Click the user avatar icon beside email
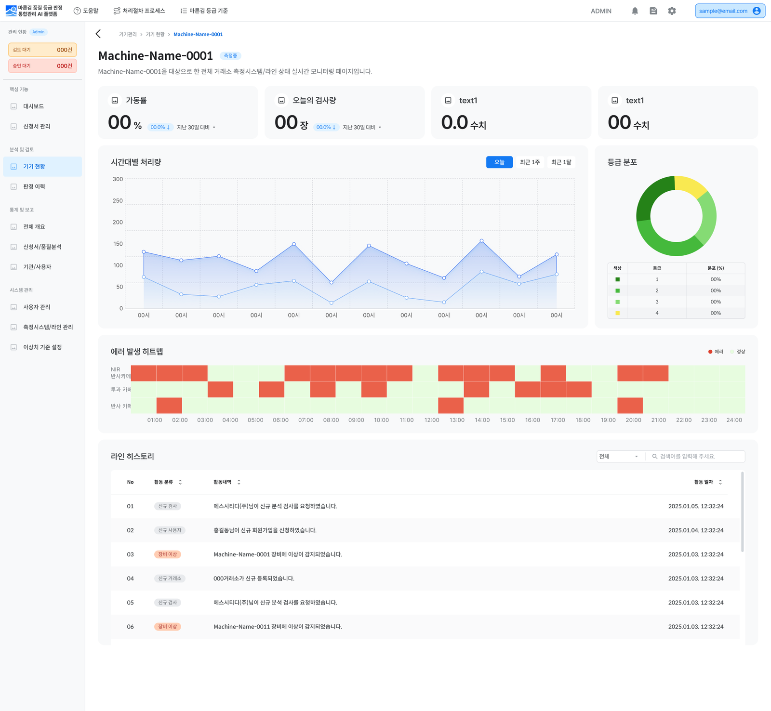771x711 pixels. [x=757, y=11]
